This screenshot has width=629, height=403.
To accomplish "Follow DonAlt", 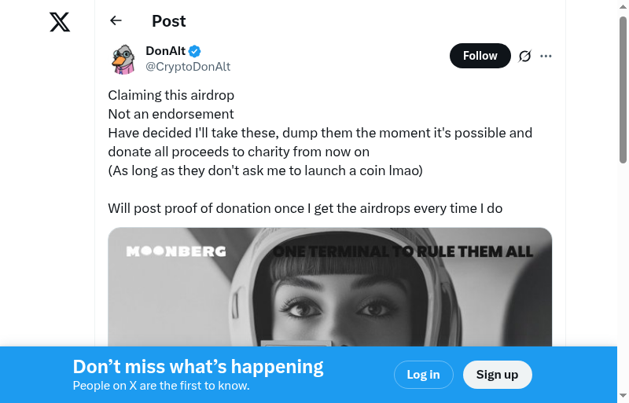I will pos(480,56).
